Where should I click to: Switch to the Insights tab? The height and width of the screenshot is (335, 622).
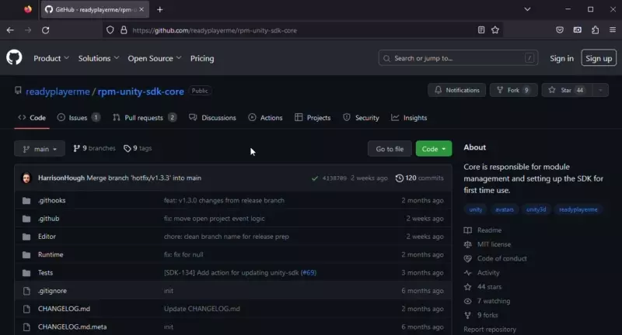tap(409, 117)
